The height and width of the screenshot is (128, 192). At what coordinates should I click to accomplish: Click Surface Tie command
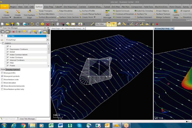click(141, 14)
